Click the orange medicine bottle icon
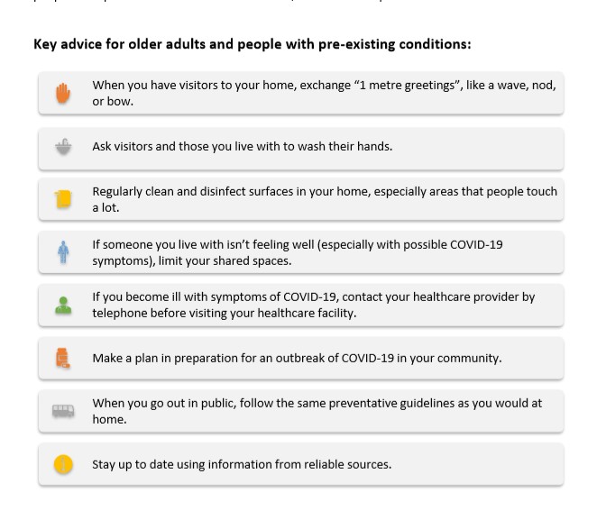 [62, 358]
